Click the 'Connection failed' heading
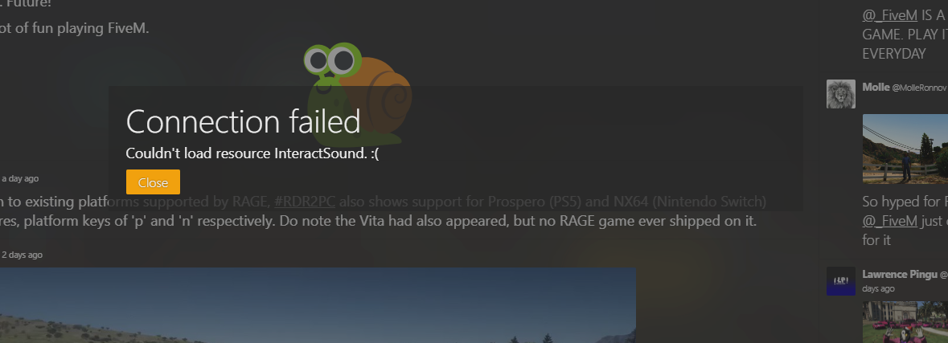Viewport: 948px width, 343px height. [x=243, y=121]
